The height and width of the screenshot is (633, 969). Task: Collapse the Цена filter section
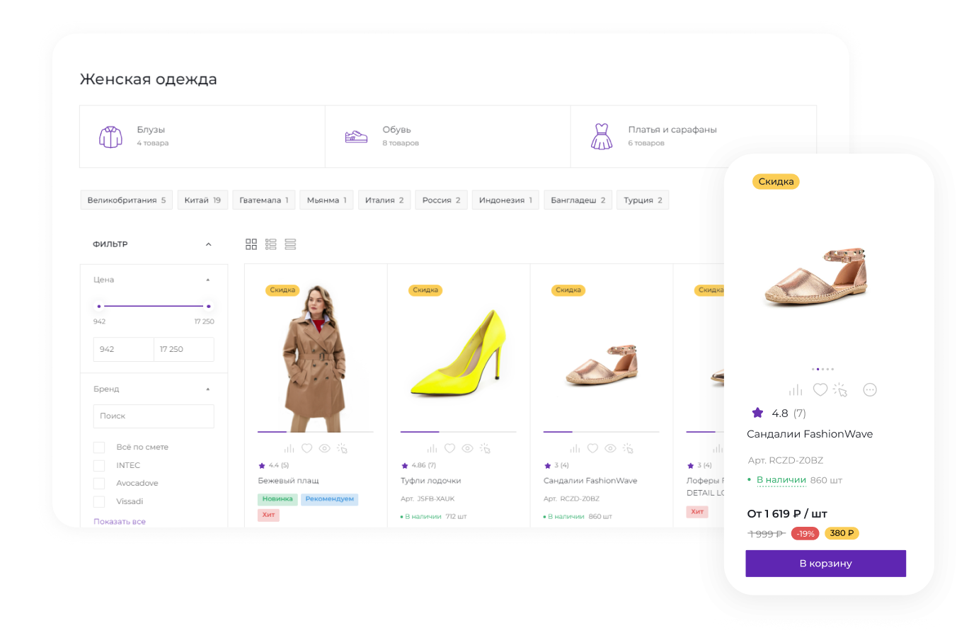(x=208, y=280)
